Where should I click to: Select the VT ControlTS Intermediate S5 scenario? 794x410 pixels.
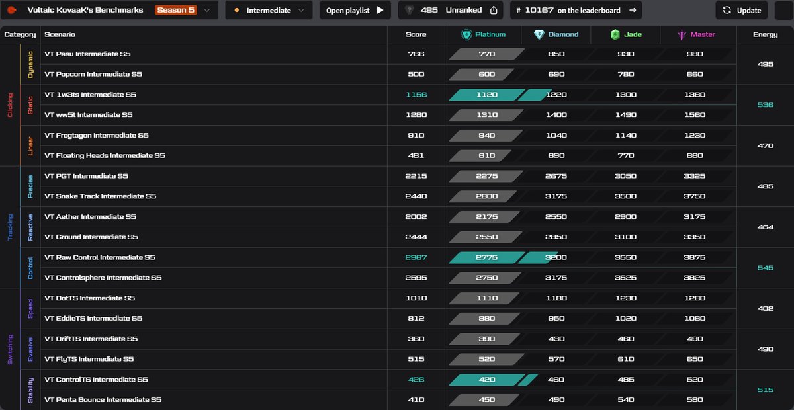pyautogui.click(x=96, y=379)
